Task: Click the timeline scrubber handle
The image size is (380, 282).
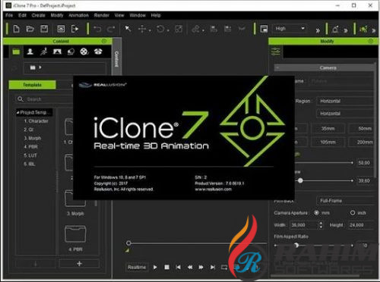Action: [x=128, y=243]
